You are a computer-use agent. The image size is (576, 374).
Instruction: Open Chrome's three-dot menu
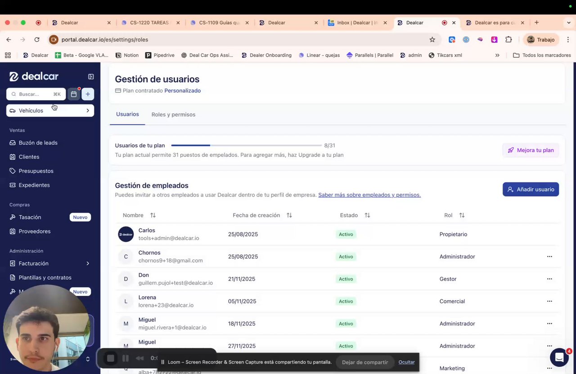pos(567,40)
